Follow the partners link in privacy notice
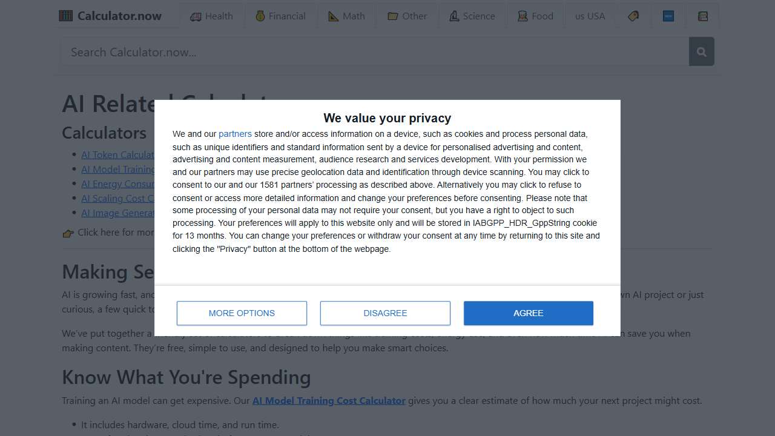 click(235, 134)
